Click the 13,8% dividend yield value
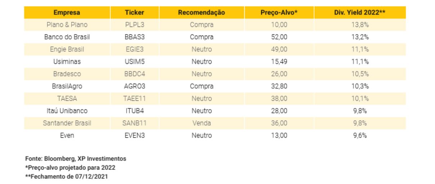The height and width of the screenshot is (184, 435). coord(360,25)
